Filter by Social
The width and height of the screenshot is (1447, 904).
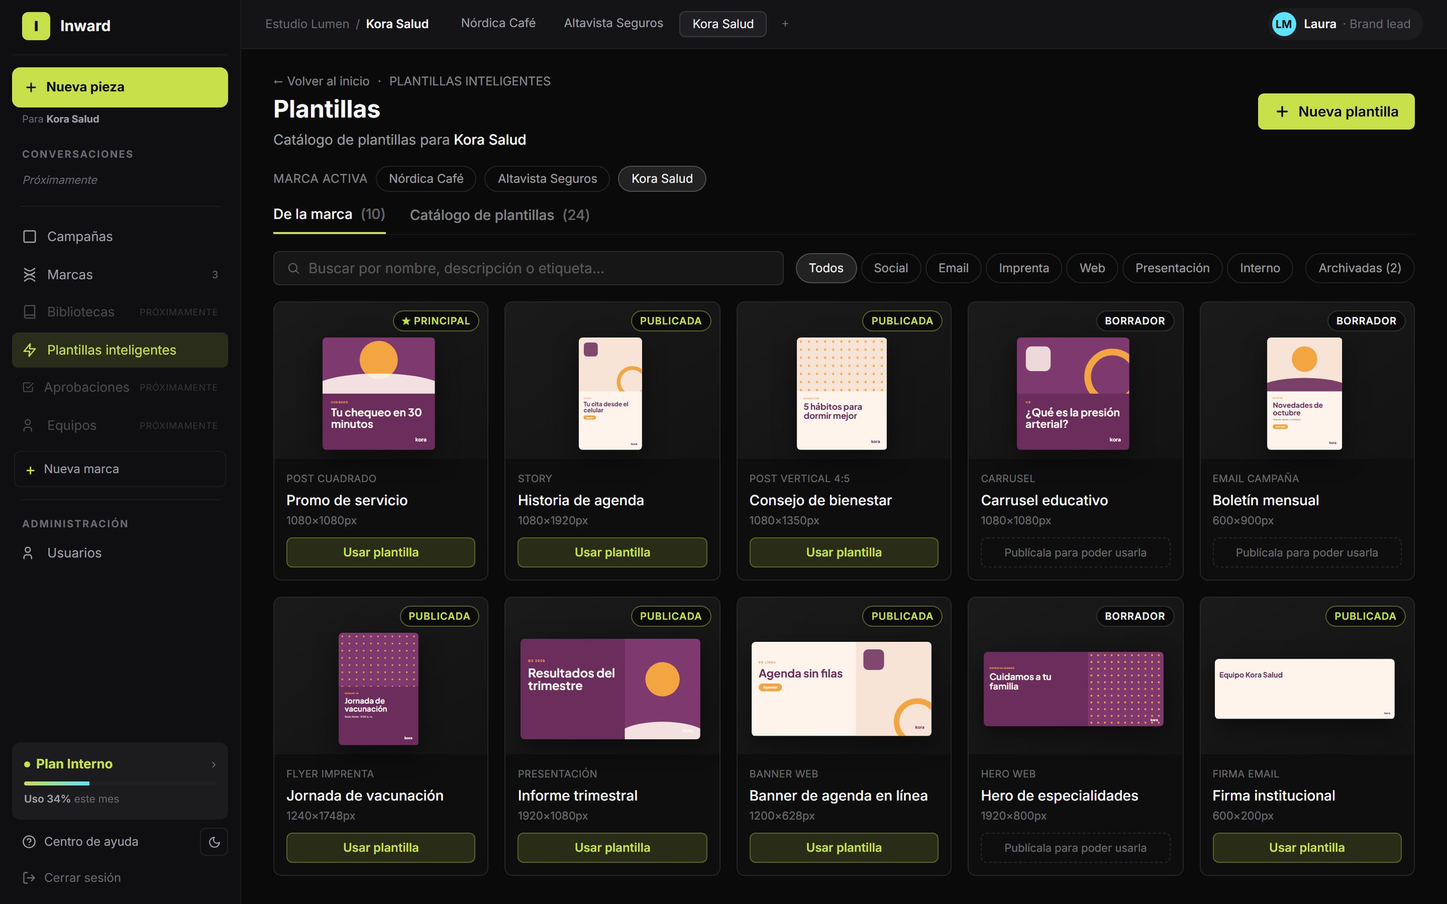[x=891, y=268]
